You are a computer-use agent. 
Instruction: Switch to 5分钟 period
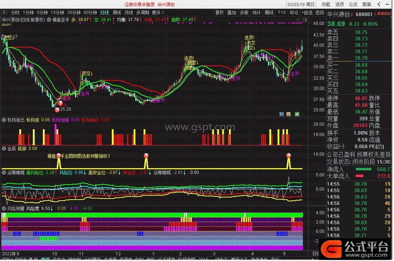pos(42,12)
